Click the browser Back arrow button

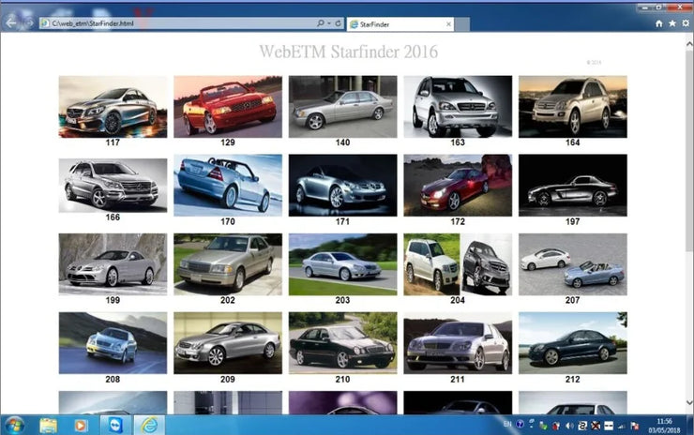11,22
